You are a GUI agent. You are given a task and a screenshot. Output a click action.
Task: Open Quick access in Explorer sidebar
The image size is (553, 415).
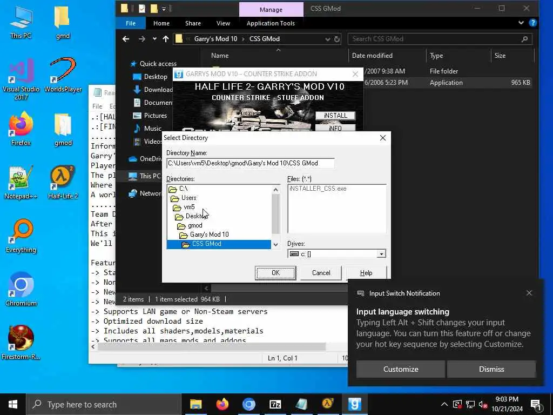click(158, 64)
